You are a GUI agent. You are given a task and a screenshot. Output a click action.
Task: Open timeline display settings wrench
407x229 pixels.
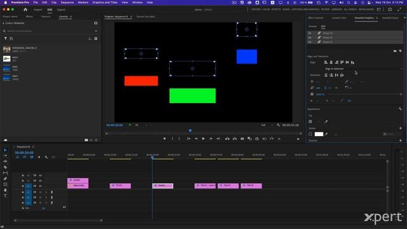click(x=46, y=157)
